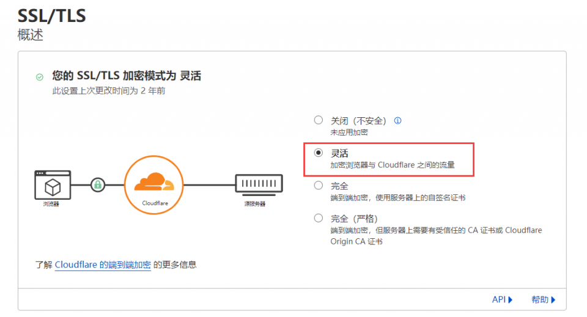
Task: Select the 灵活 encryption mode radio button
Action: click(318, 153)
